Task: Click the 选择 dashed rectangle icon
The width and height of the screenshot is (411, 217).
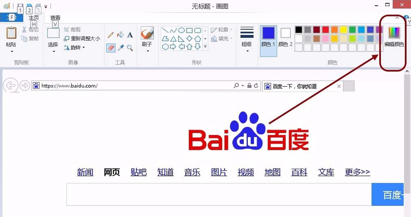Action: [x=53, y=33]
